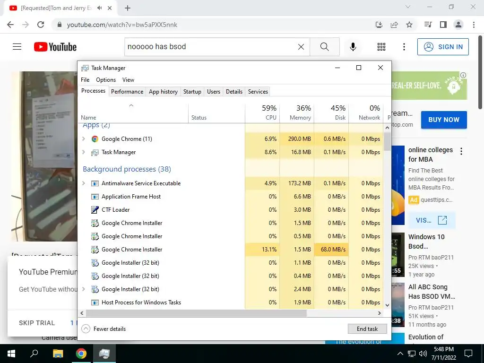Screen dimensions: 484x363
Task: Open Task Manager File menu
Action: pos(85,79)
